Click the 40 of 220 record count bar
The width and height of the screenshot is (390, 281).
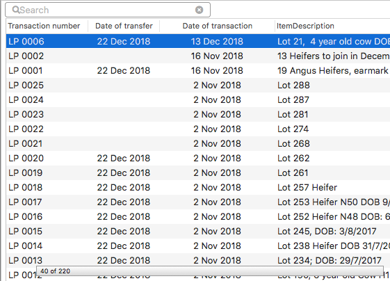(x=210, y=271)
